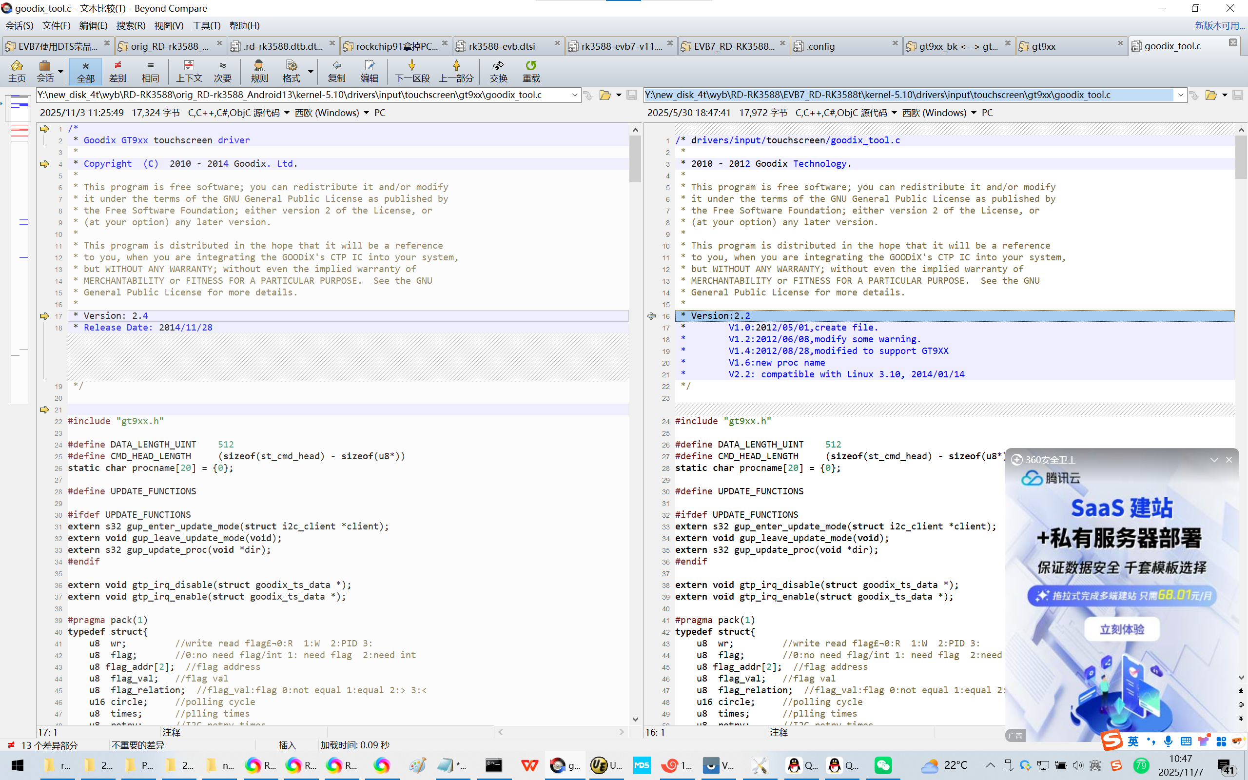
Task: Click the Rules (规则) referee icon
Action: click(259, 71)
